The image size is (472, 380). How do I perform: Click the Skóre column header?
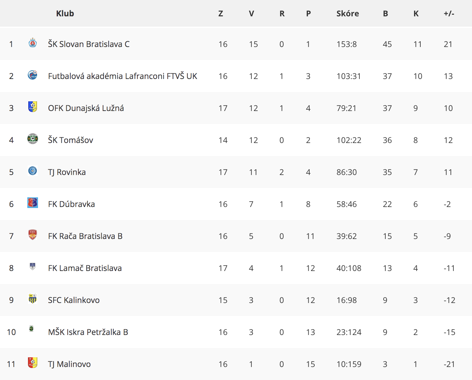[x=348, y=13]
